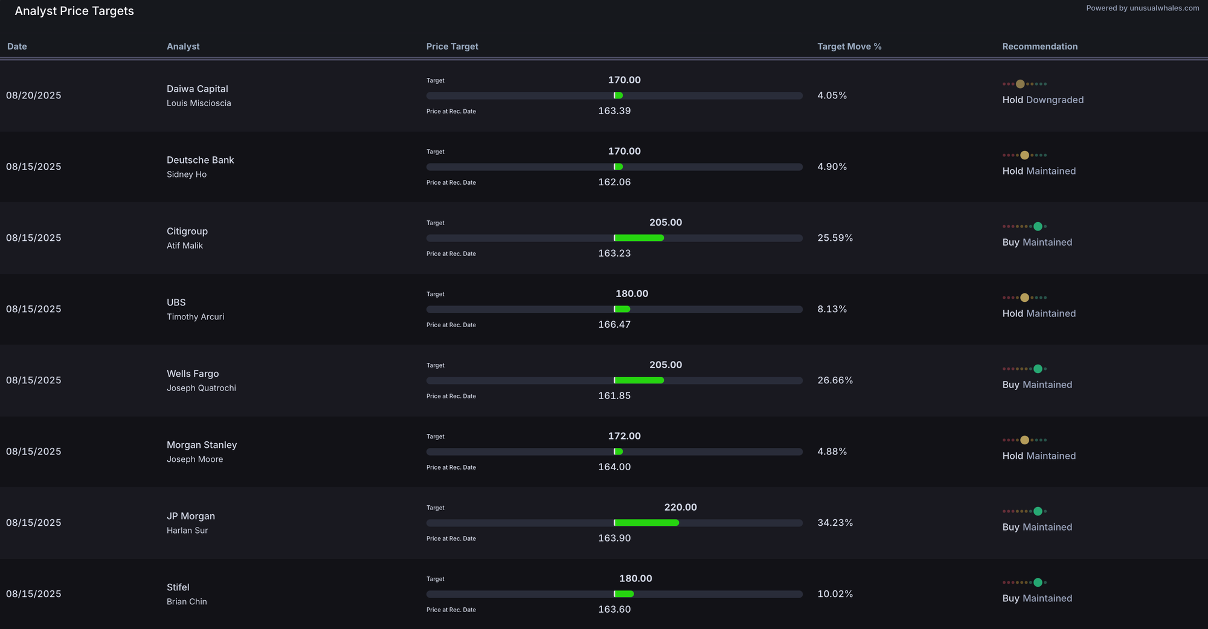Click the Price Target column header
The width and height of the screenshot is (1208, 629).
pos(452,46)
